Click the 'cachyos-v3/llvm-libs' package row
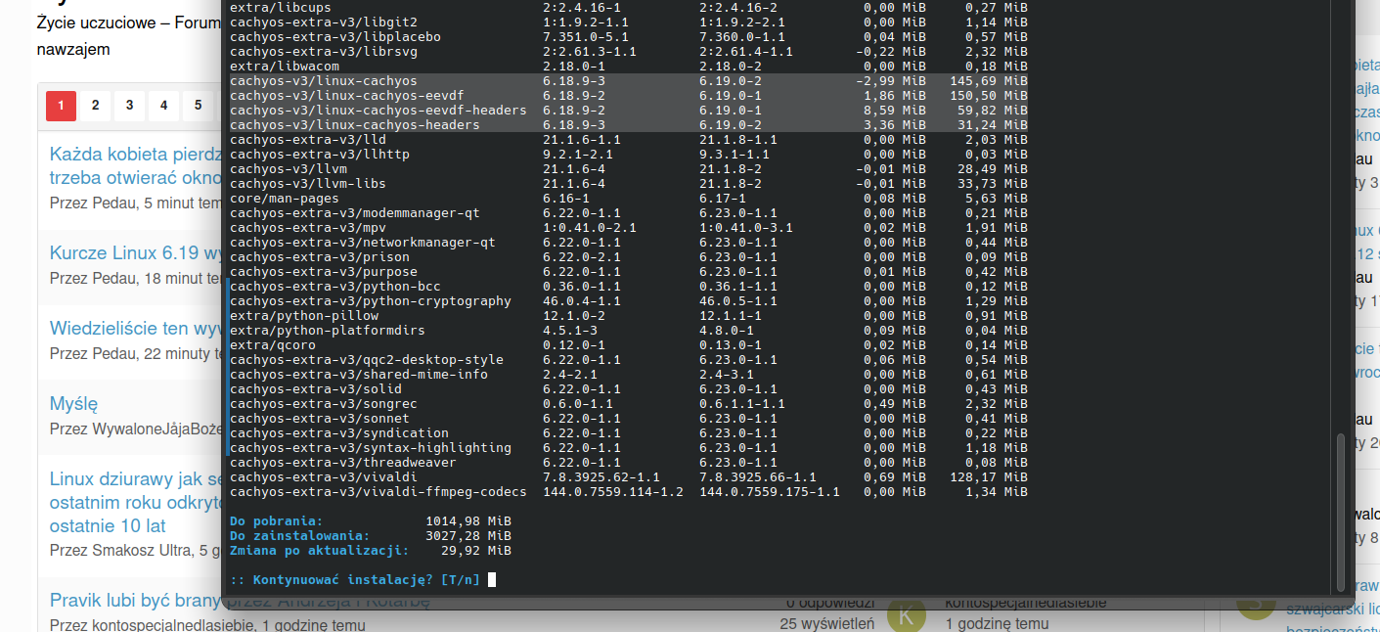Image resolution: width=1380 pixels, height=632 pixels. (629, 184)
